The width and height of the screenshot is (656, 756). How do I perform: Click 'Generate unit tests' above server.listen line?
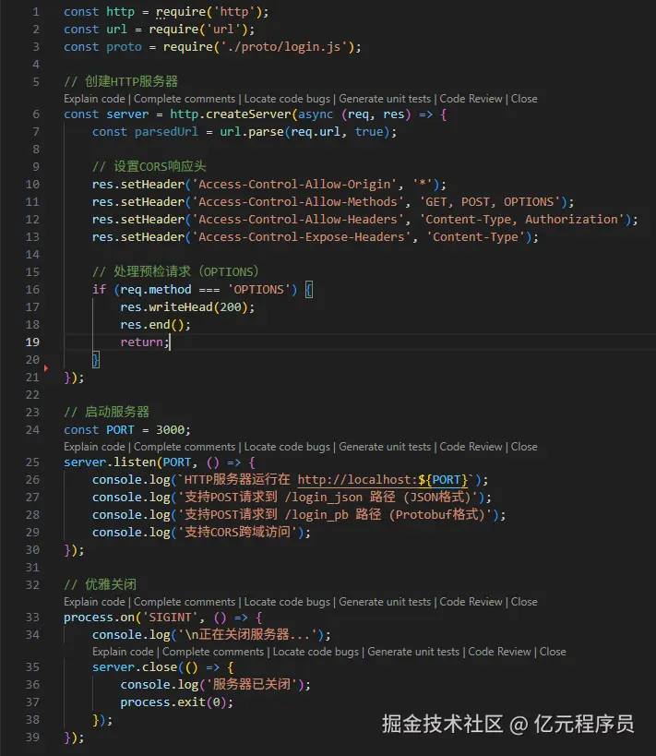point(385,447)
